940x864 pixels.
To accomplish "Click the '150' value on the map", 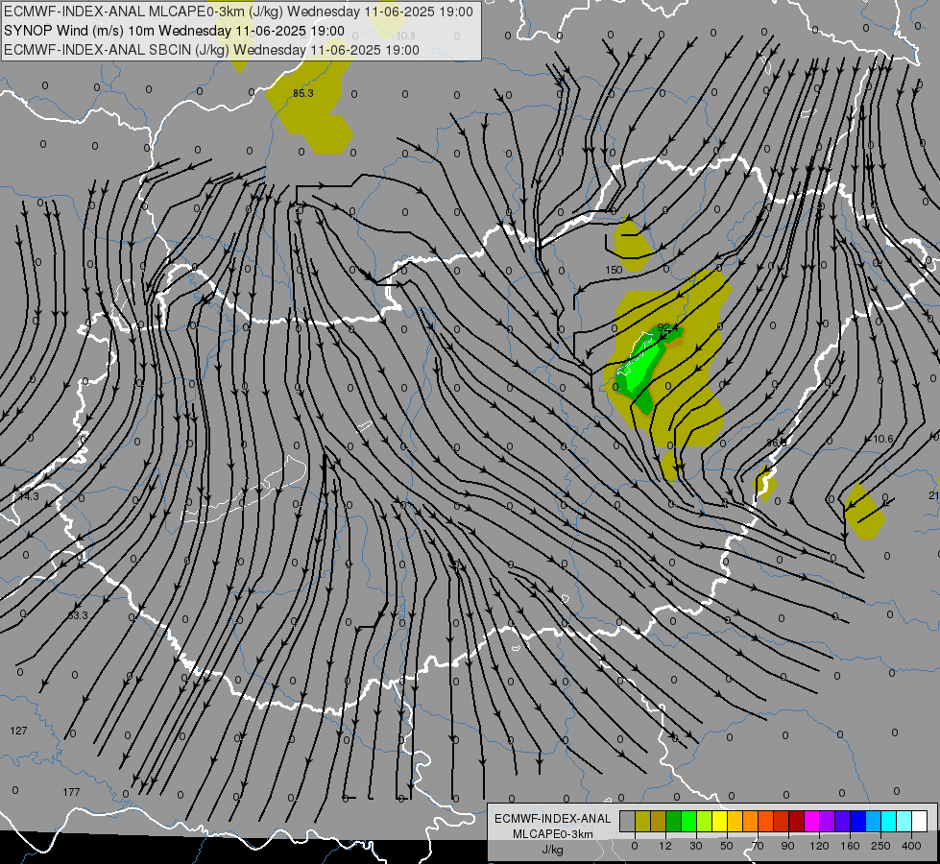I will [614, 270].
